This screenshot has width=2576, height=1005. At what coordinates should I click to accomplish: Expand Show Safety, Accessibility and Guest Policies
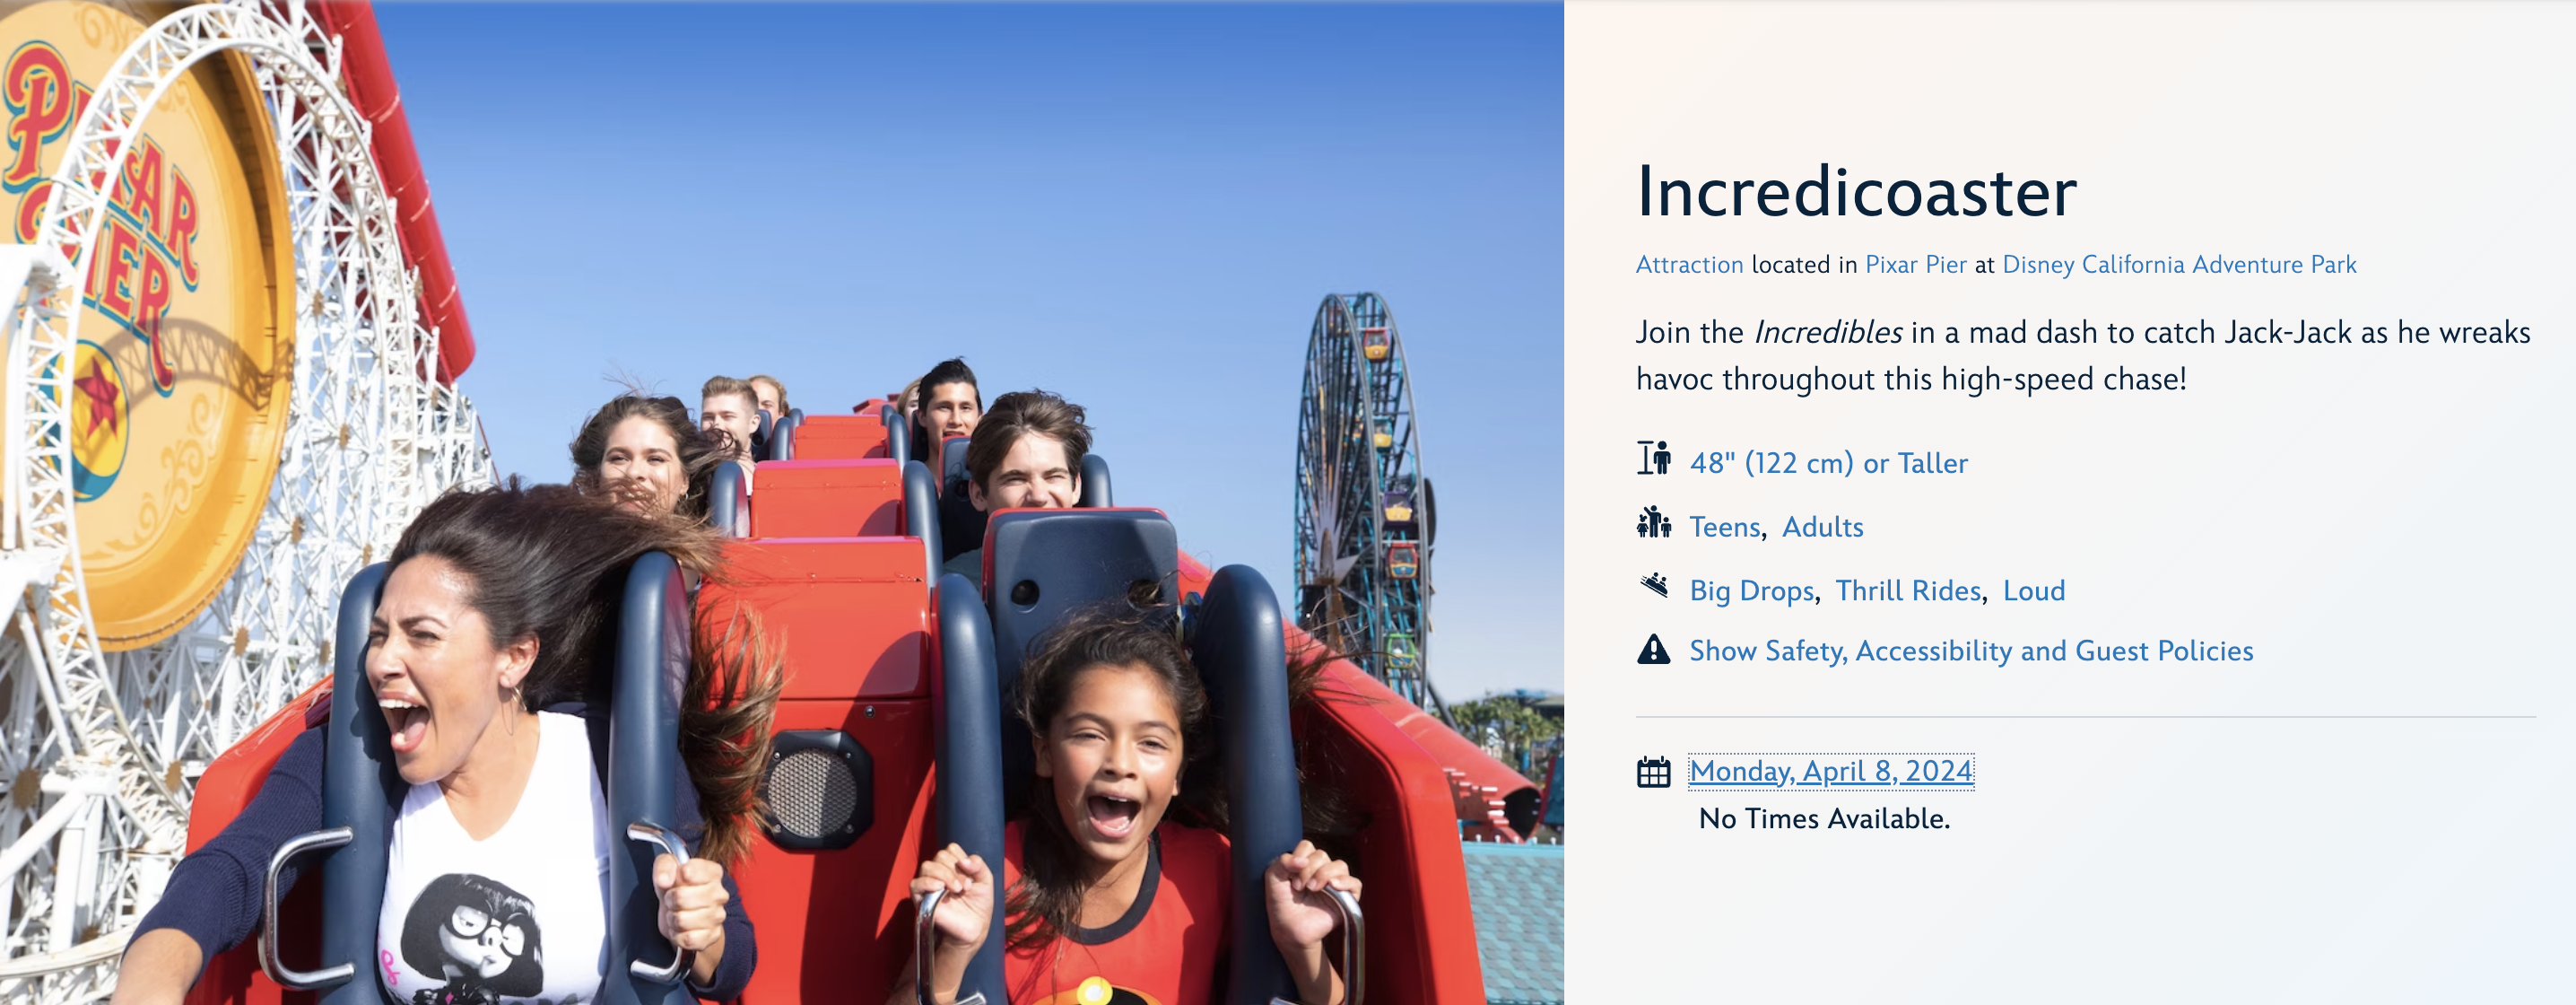click(x=1971, y=651)
